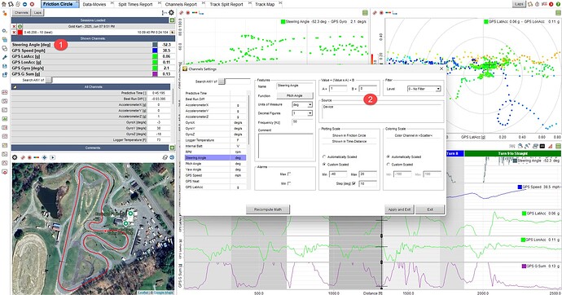The width and height of the screenshot is (562, 295).
Task: Click the Apply and Exit button
Action: (x=399, y=209)
